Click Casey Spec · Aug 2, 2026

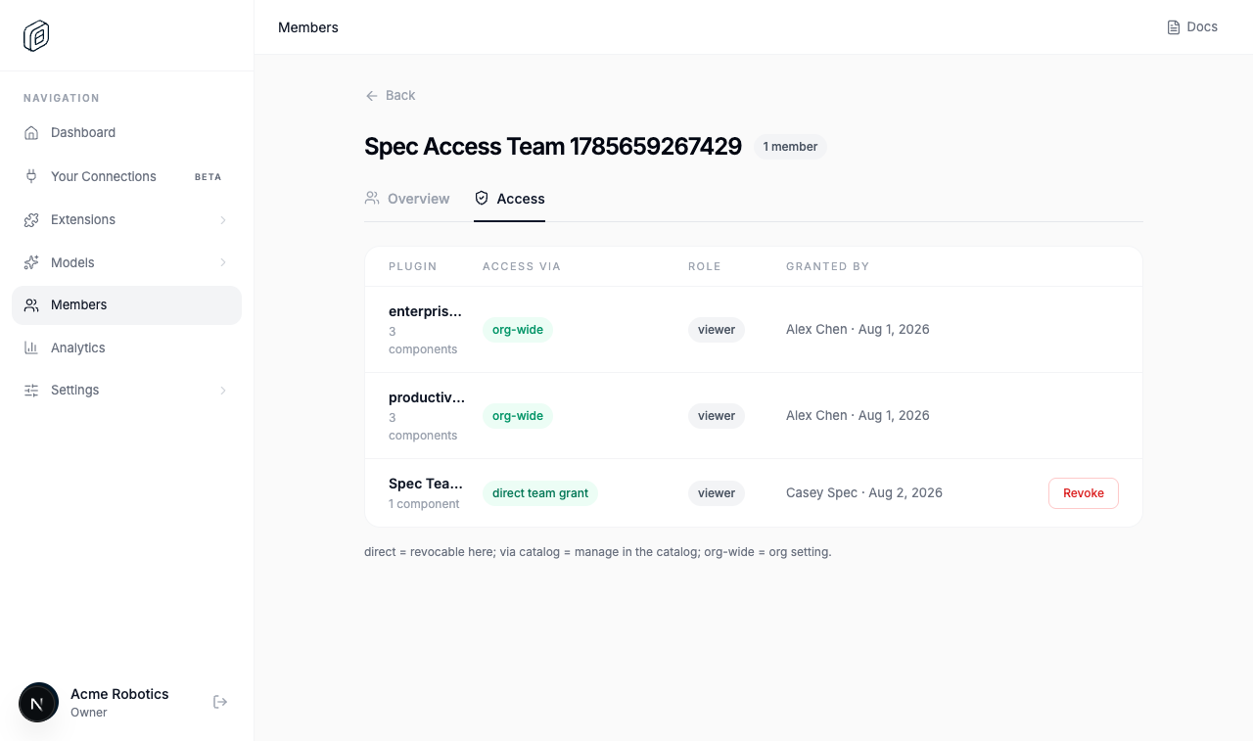[864, 493]
